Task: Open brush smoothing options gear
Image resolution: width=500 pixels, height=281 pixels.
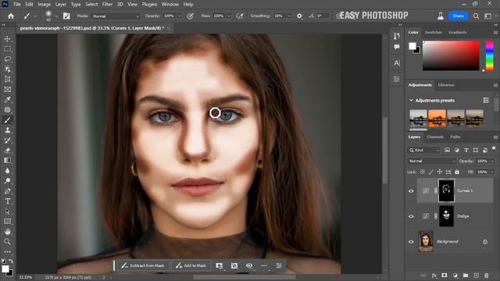Action: click(x=299, y=16)
